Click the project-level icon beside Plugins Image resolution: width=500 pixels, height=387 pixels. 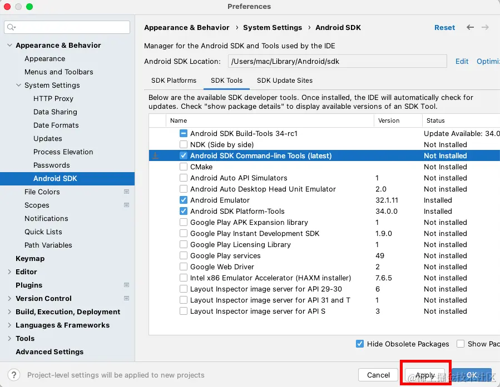coord(126,285)
